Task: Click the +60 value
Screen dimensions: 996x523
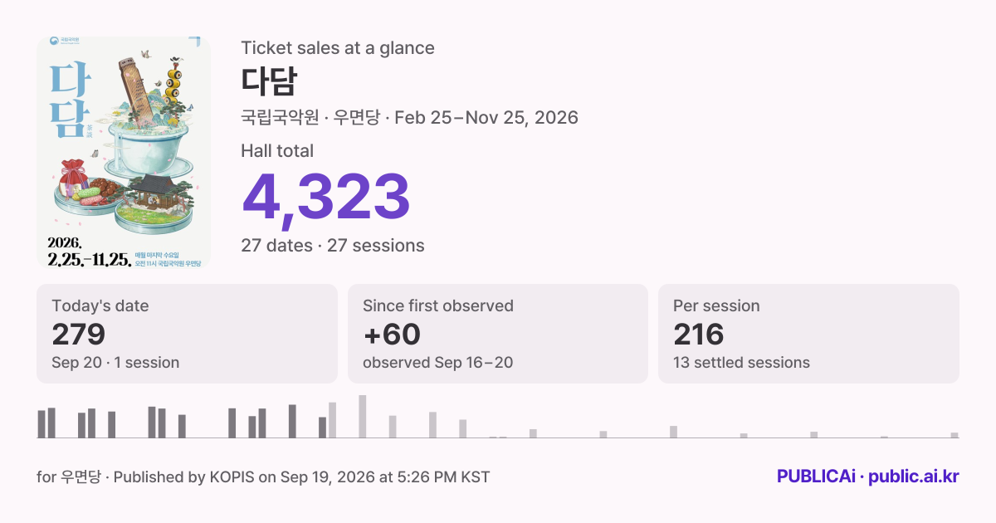Action: 392,335
